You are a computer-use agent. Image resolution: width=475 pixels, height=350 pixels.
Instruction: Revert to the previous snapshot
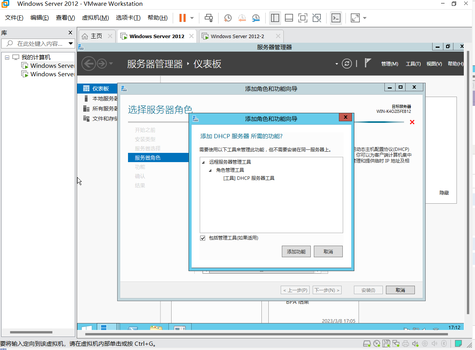point(242,18)
